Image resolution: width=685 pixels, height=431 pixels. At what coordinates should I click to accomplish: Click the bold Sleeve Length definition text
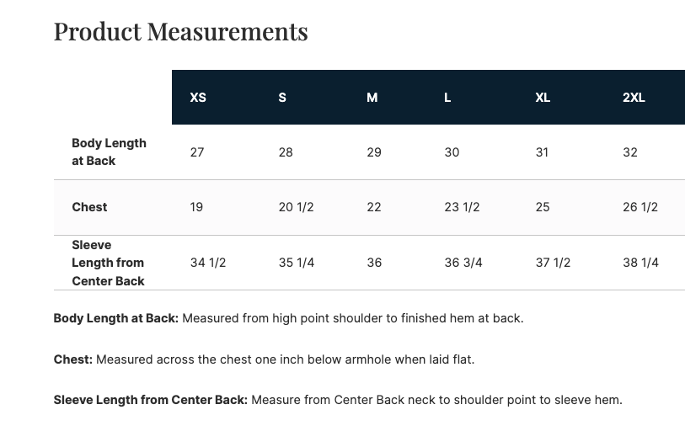tap(150, 400)
